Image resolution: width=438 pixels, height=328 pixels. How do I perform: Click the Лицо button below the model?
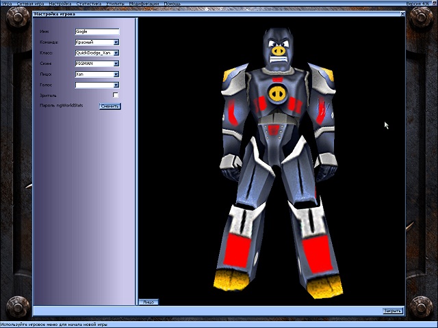point(149,301)
